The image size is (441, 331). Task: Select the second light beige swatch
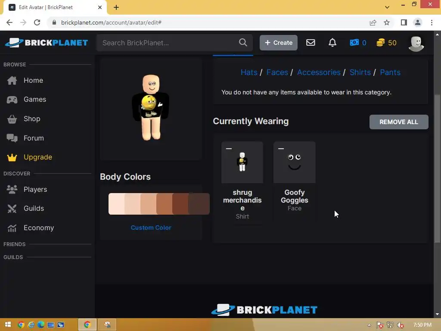click(133, 204)
